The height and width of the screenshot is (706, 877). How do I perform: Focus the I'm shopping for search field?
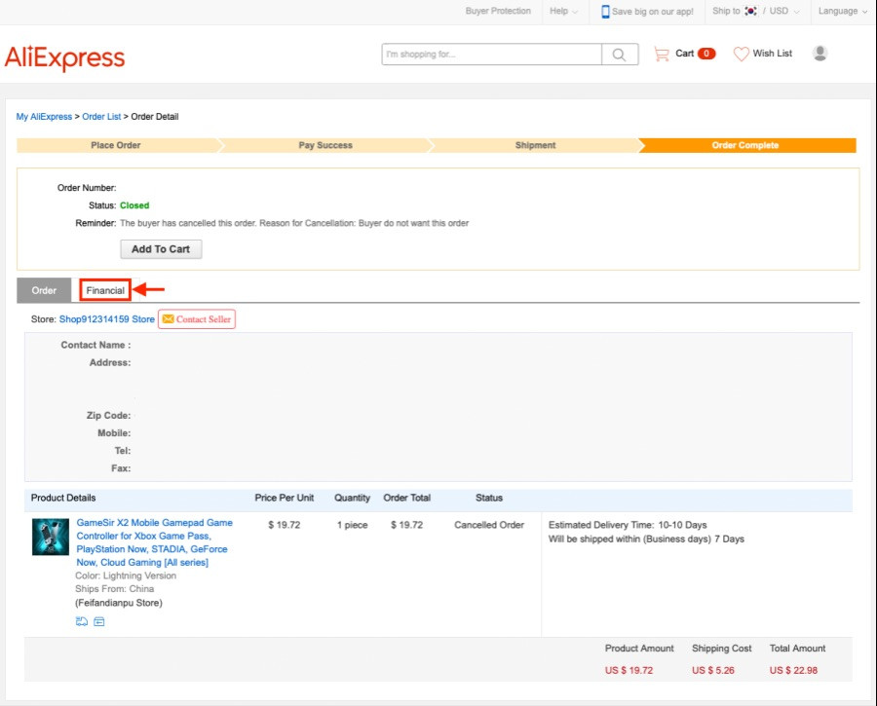click(492, 55)
